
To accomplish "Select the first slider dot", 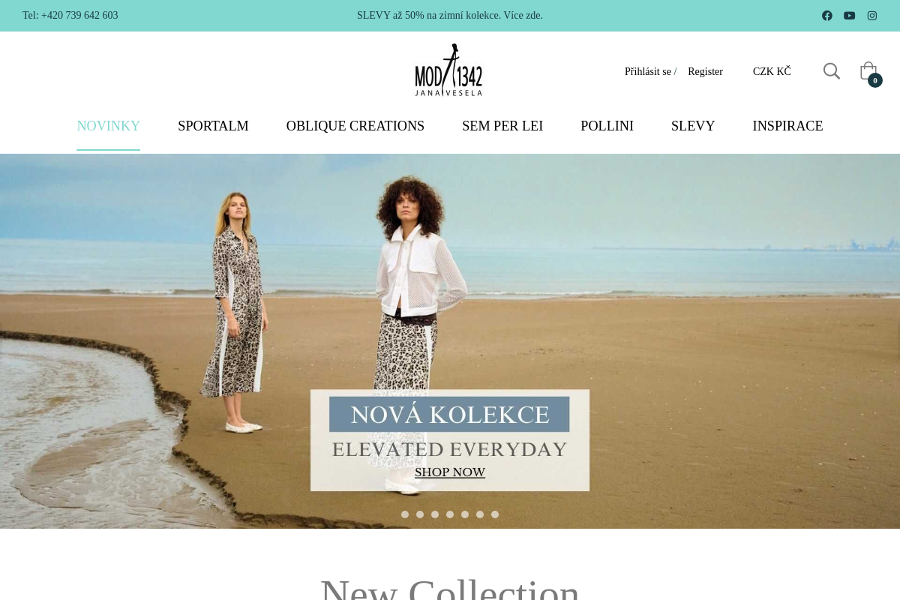I will [405, 514].
